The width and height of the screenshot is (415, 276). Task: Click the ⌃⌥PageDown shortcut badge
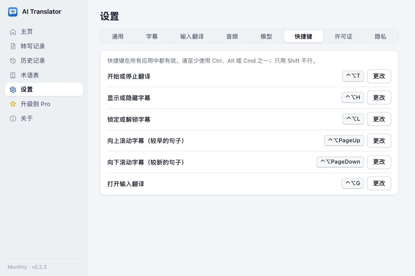point(340,162)
